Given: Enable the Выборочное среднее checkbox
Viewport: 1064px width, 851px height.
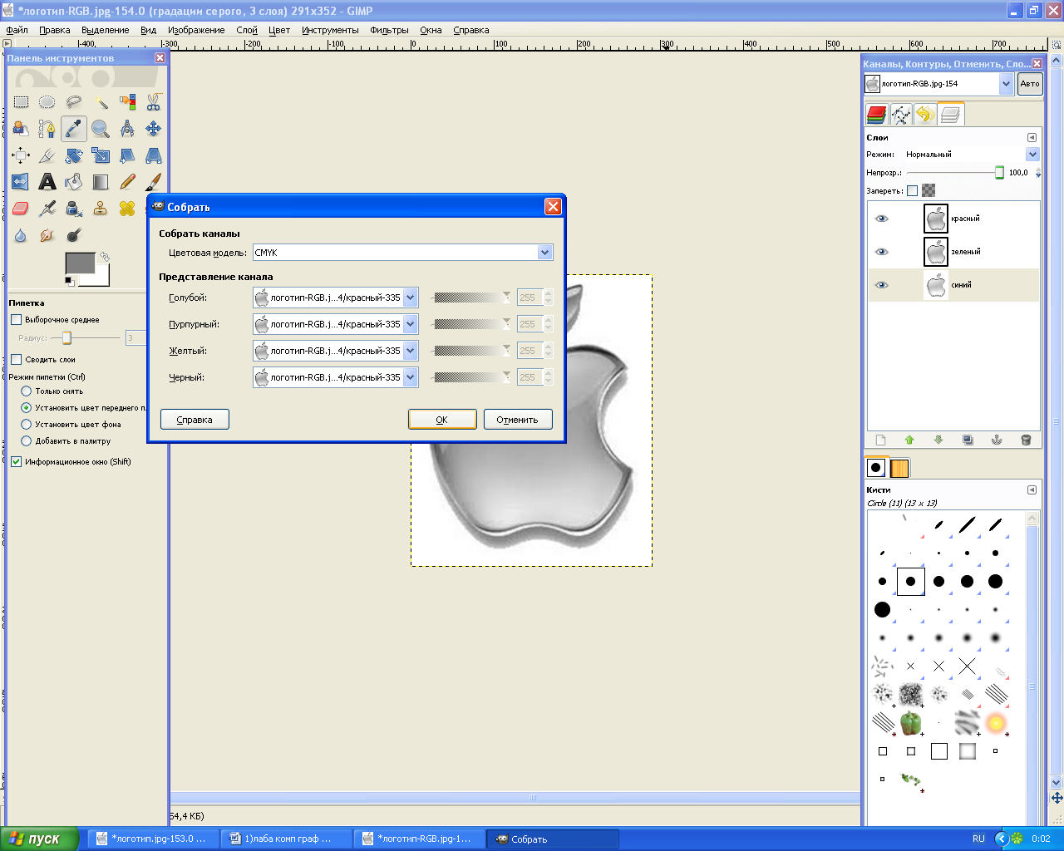Looking at the screenshot, I should click(x=16, y=320).
